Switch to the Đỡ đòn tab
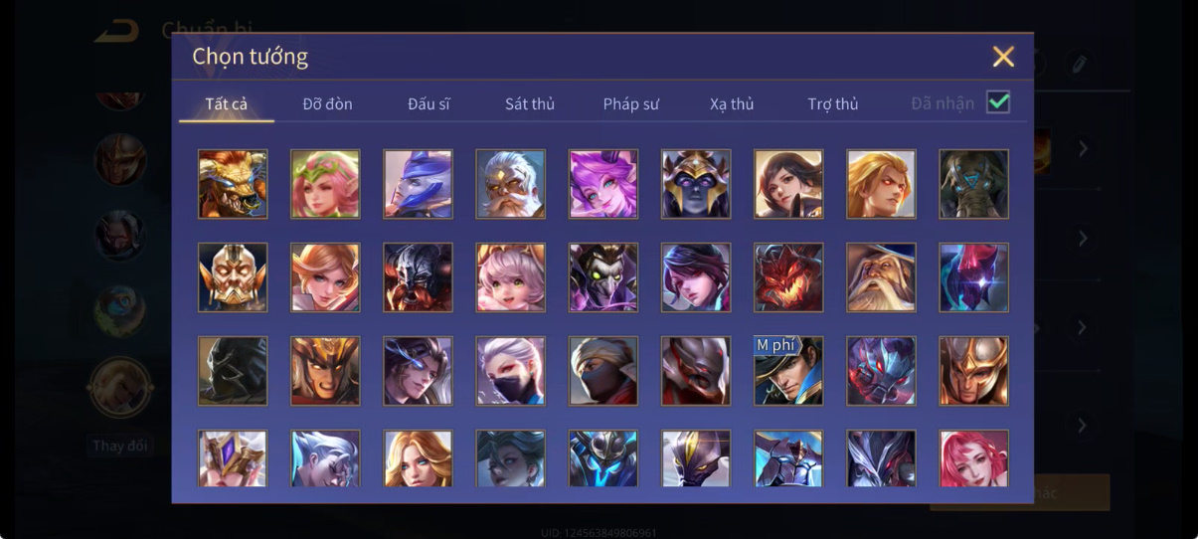 click(x=327, y=103)
